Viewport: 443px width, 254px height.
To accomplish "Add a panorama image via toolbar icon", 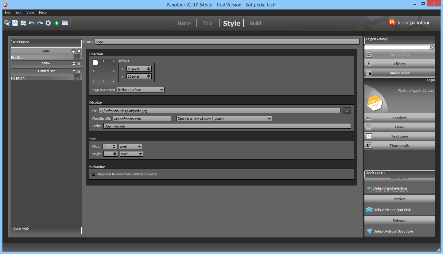I will [x=23, y=23].
